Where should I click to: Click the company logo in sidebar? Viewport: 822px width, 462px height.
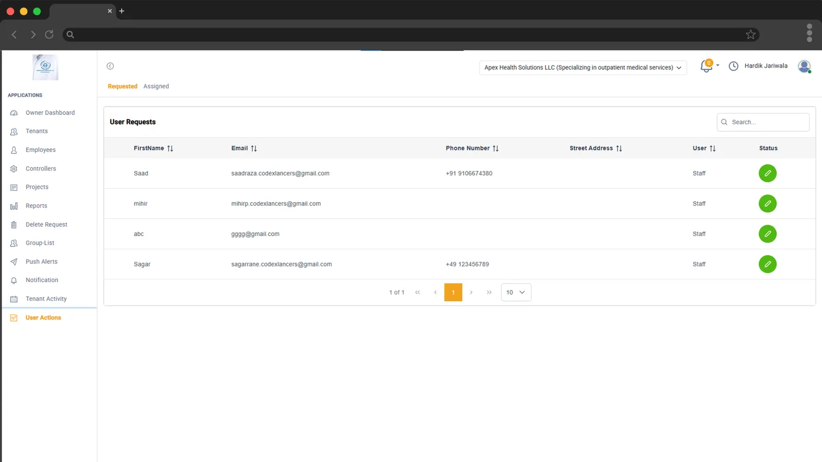tap(45, 67)
